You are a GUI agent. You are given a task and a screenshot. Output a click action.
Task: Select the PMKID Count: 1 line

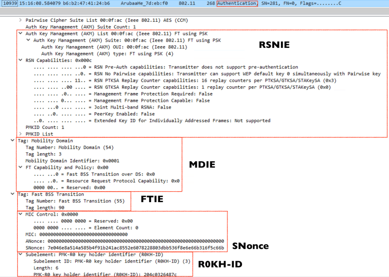click(x=45, y=127)
